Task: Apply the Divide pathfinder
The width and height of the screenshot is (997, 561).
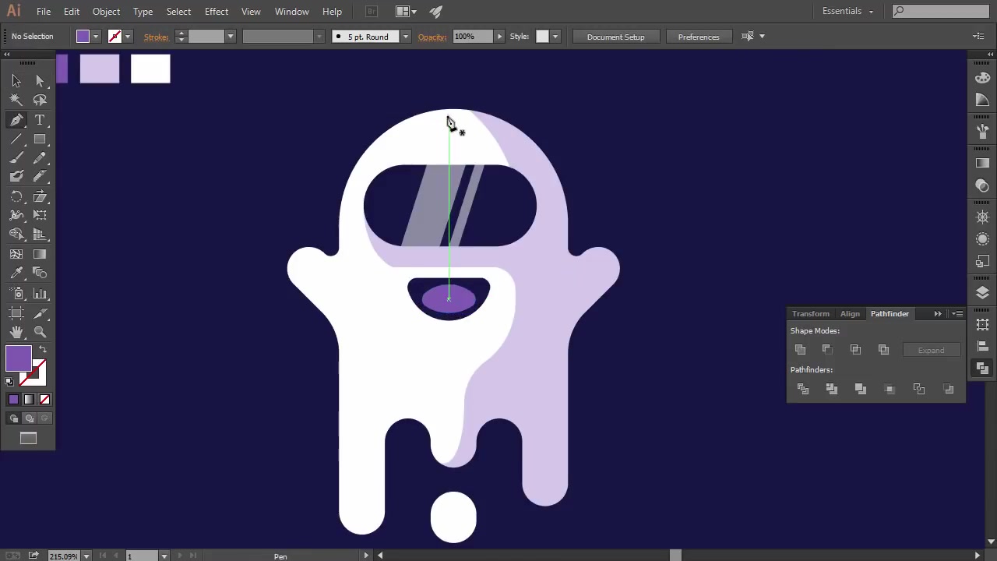Action: point(803,389)
